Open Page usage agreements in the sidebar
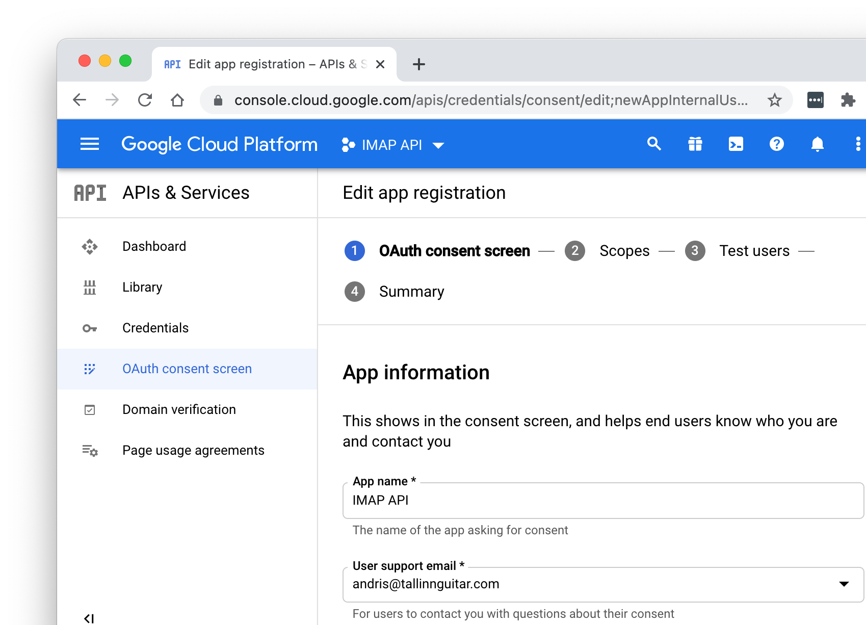866x625 pixels. pos(187,451)
